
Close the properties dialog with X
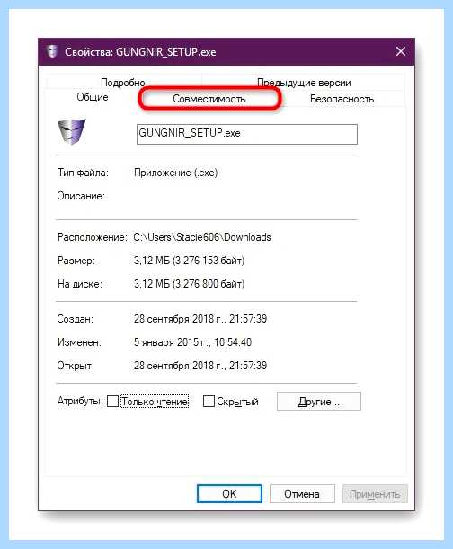click(x=401, y=51)
